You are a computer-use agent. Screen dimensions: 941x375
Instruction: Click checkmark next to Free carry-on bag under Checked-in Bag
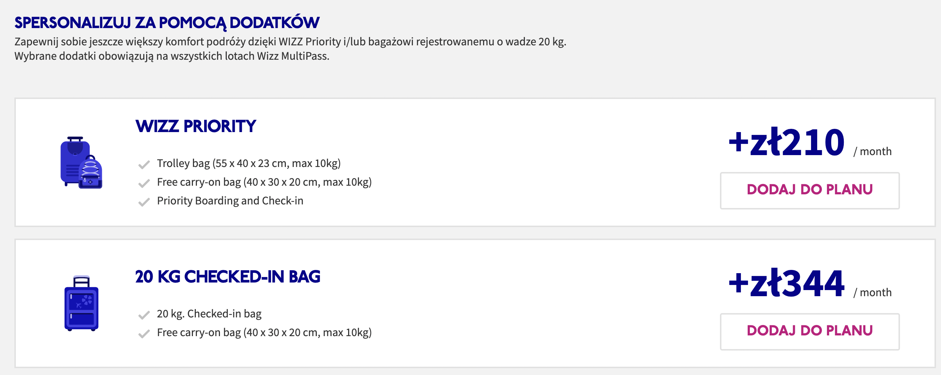pos(144,333)
